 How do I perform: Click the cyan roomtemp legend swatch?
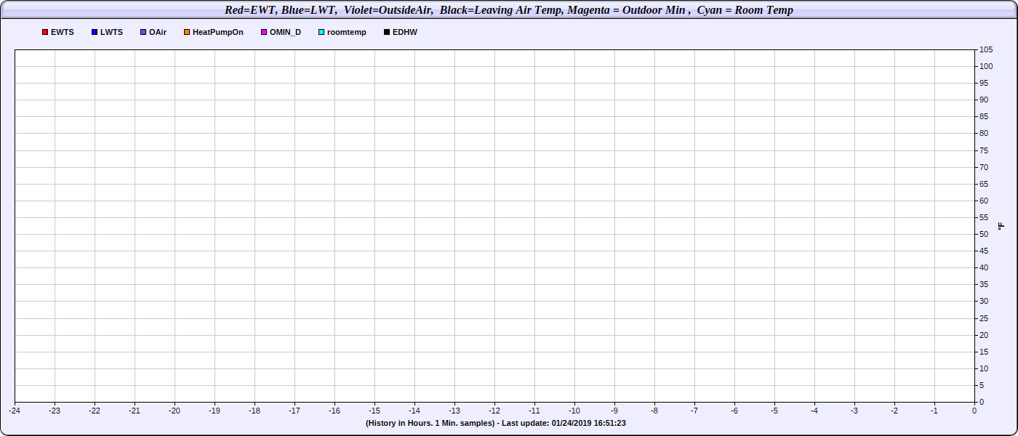tap(321, 33)
